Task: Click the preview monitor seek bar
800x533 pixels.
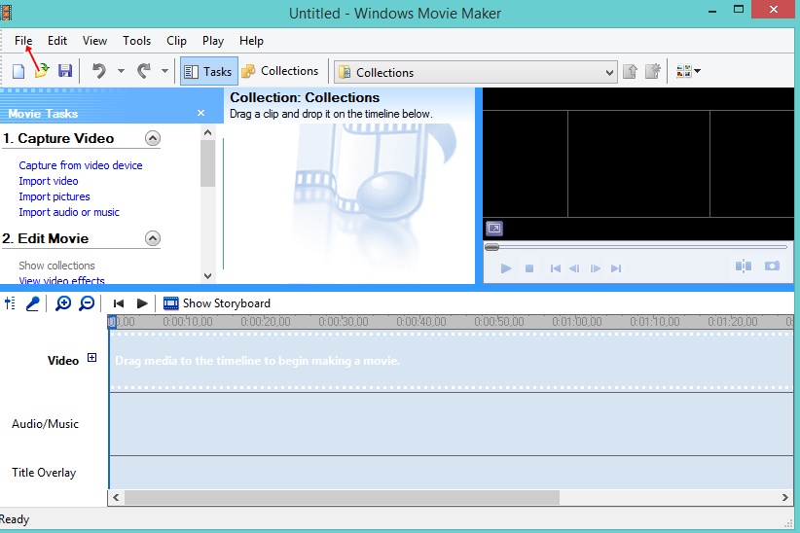Action: [636, 247]
